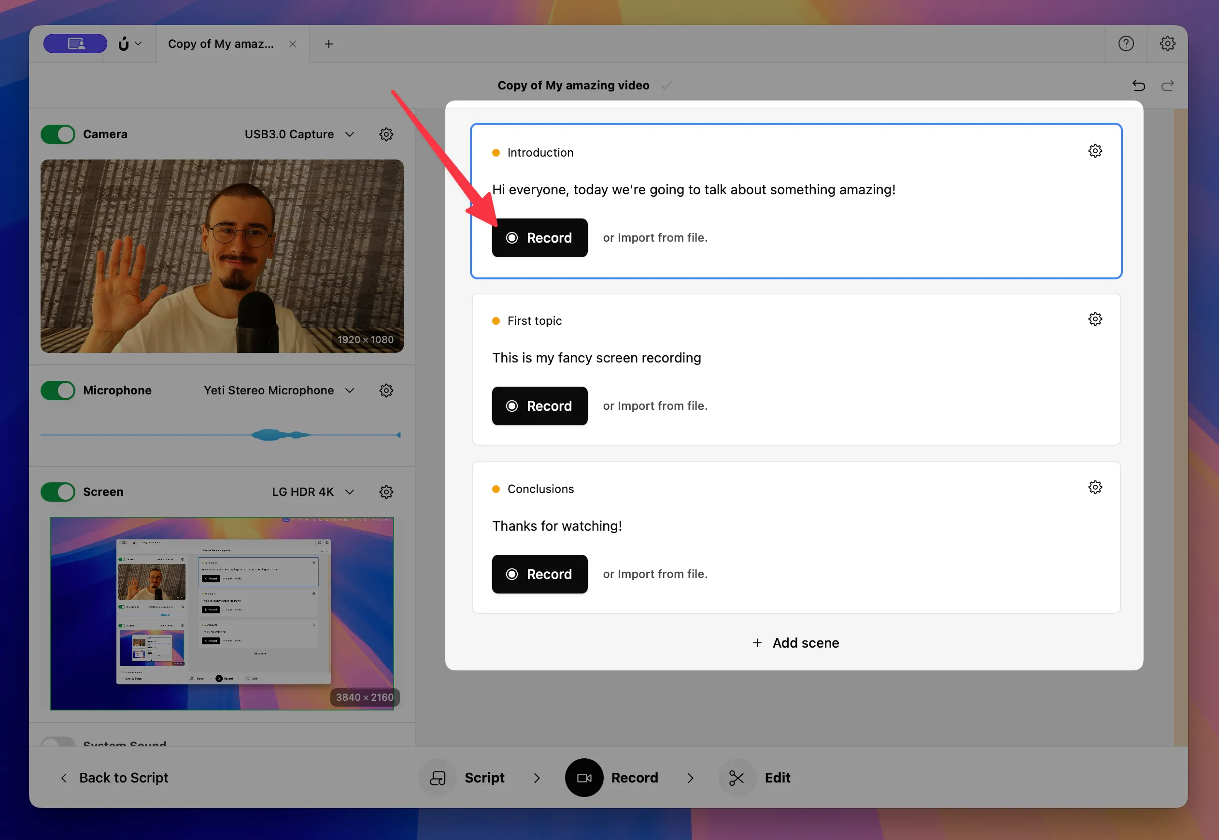Click script text 'This is my fancy screen recording'

[x=596, y=358]
